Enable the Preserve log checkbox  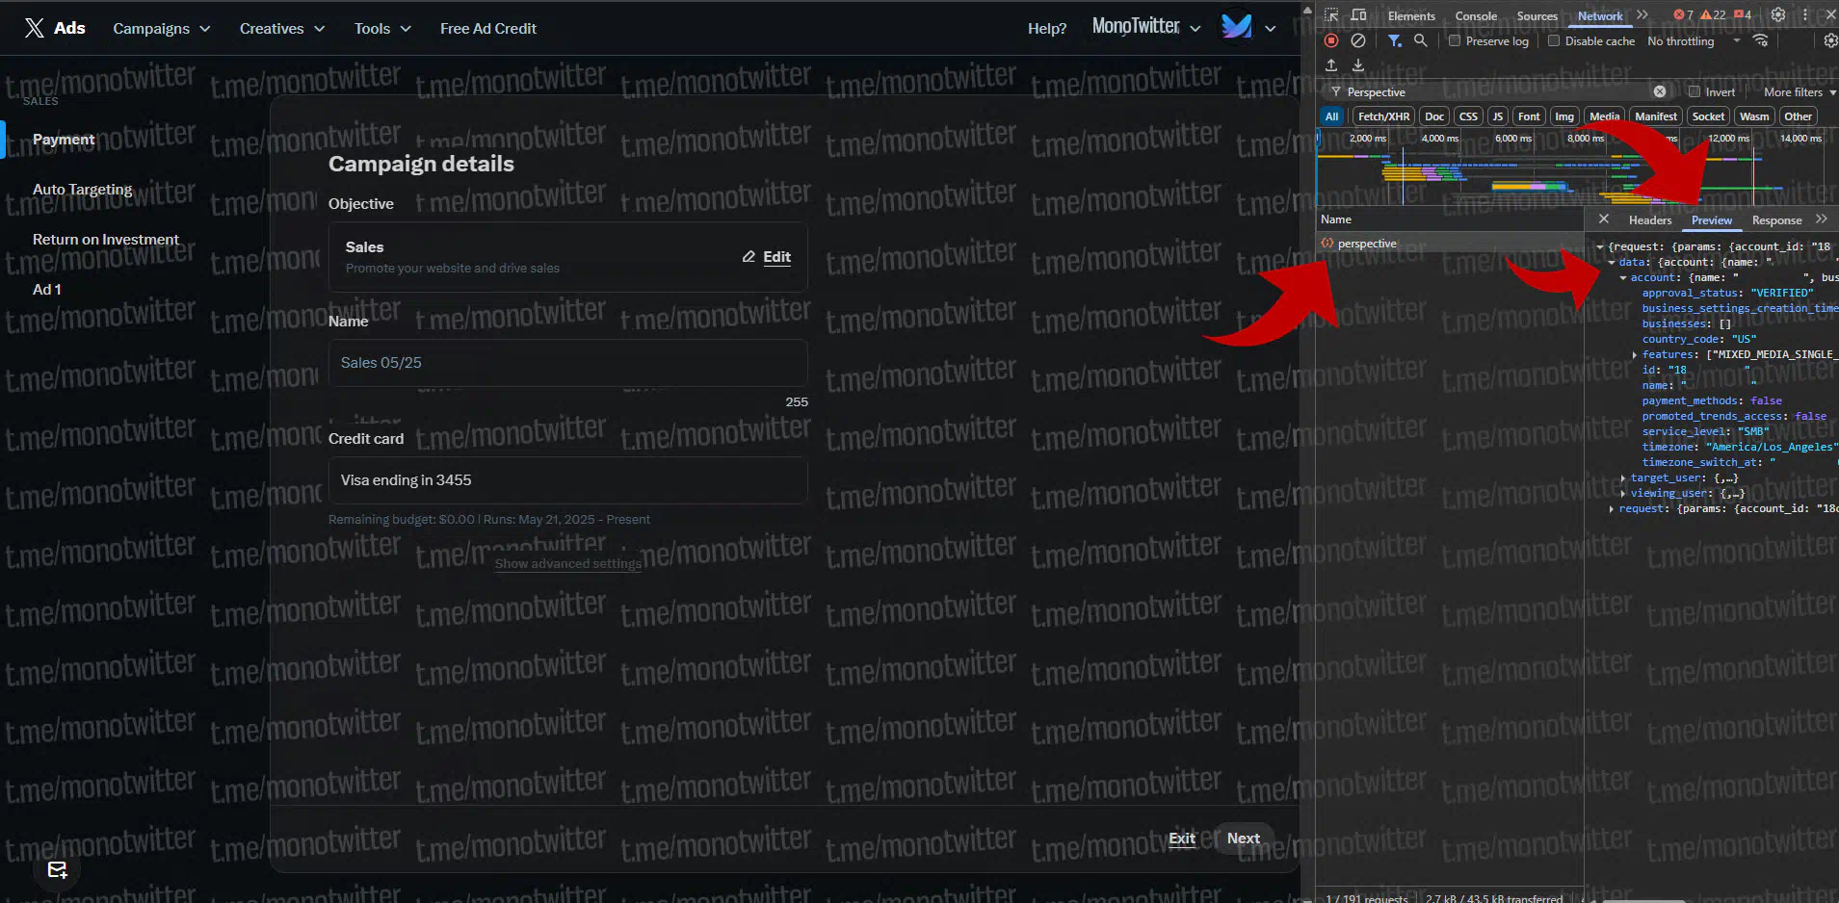[1455, 41]
